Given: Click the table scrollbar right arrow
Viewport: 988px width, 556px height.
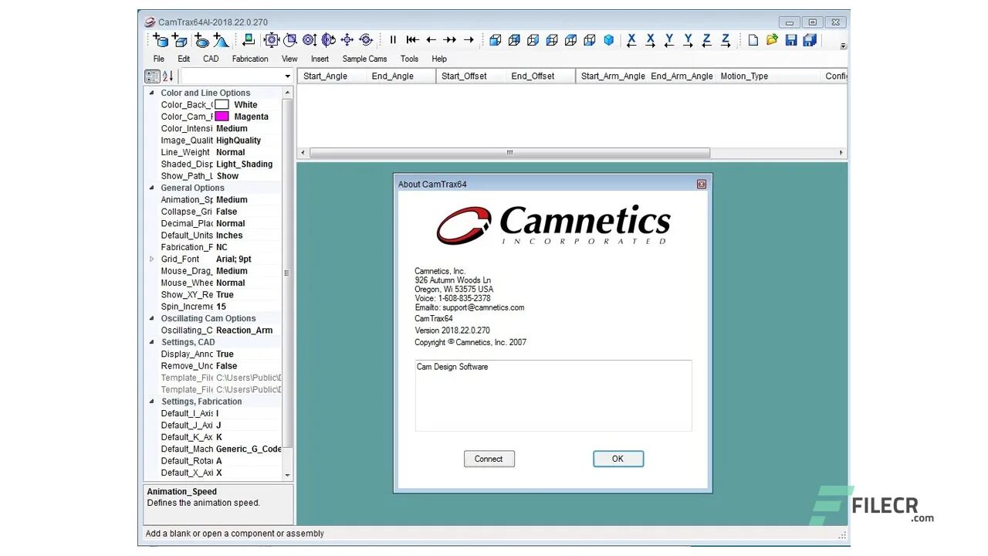Looking at the screenshot, I should tap(841, 153).
